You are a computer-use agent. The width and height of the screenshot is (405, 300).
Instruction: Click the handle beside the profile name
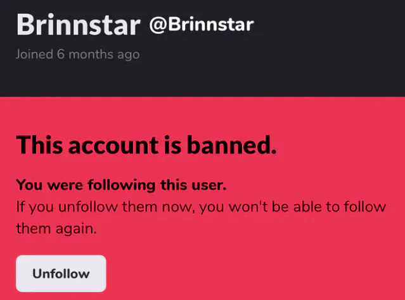[x=201, y=25]
